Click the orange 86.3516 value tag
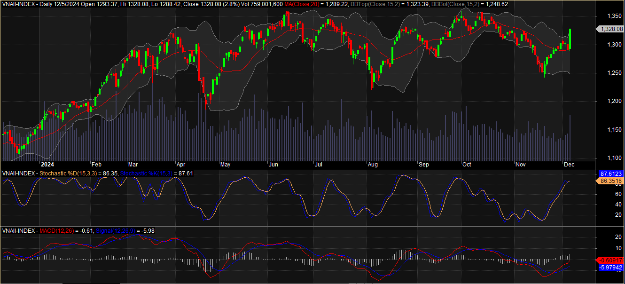This screenshot has width=625, height=284. (x=610, y=180)
